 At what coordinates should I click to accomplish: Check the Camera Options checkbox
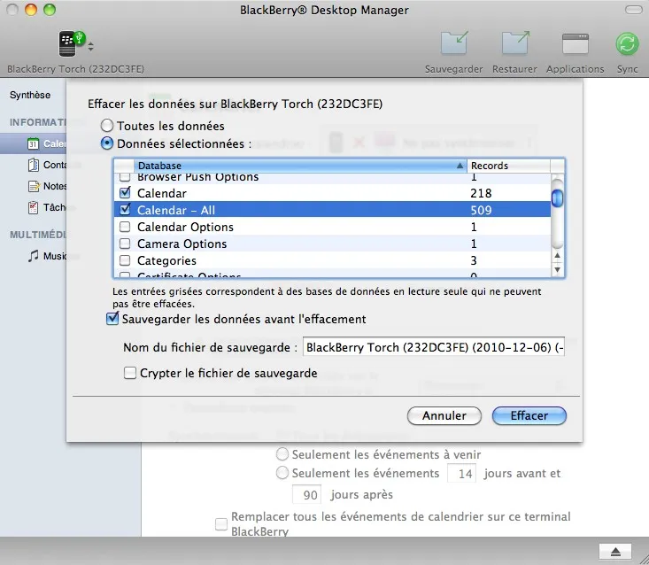coord(125,244)
